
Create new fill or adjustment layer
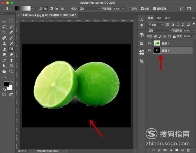pos(171,150)
